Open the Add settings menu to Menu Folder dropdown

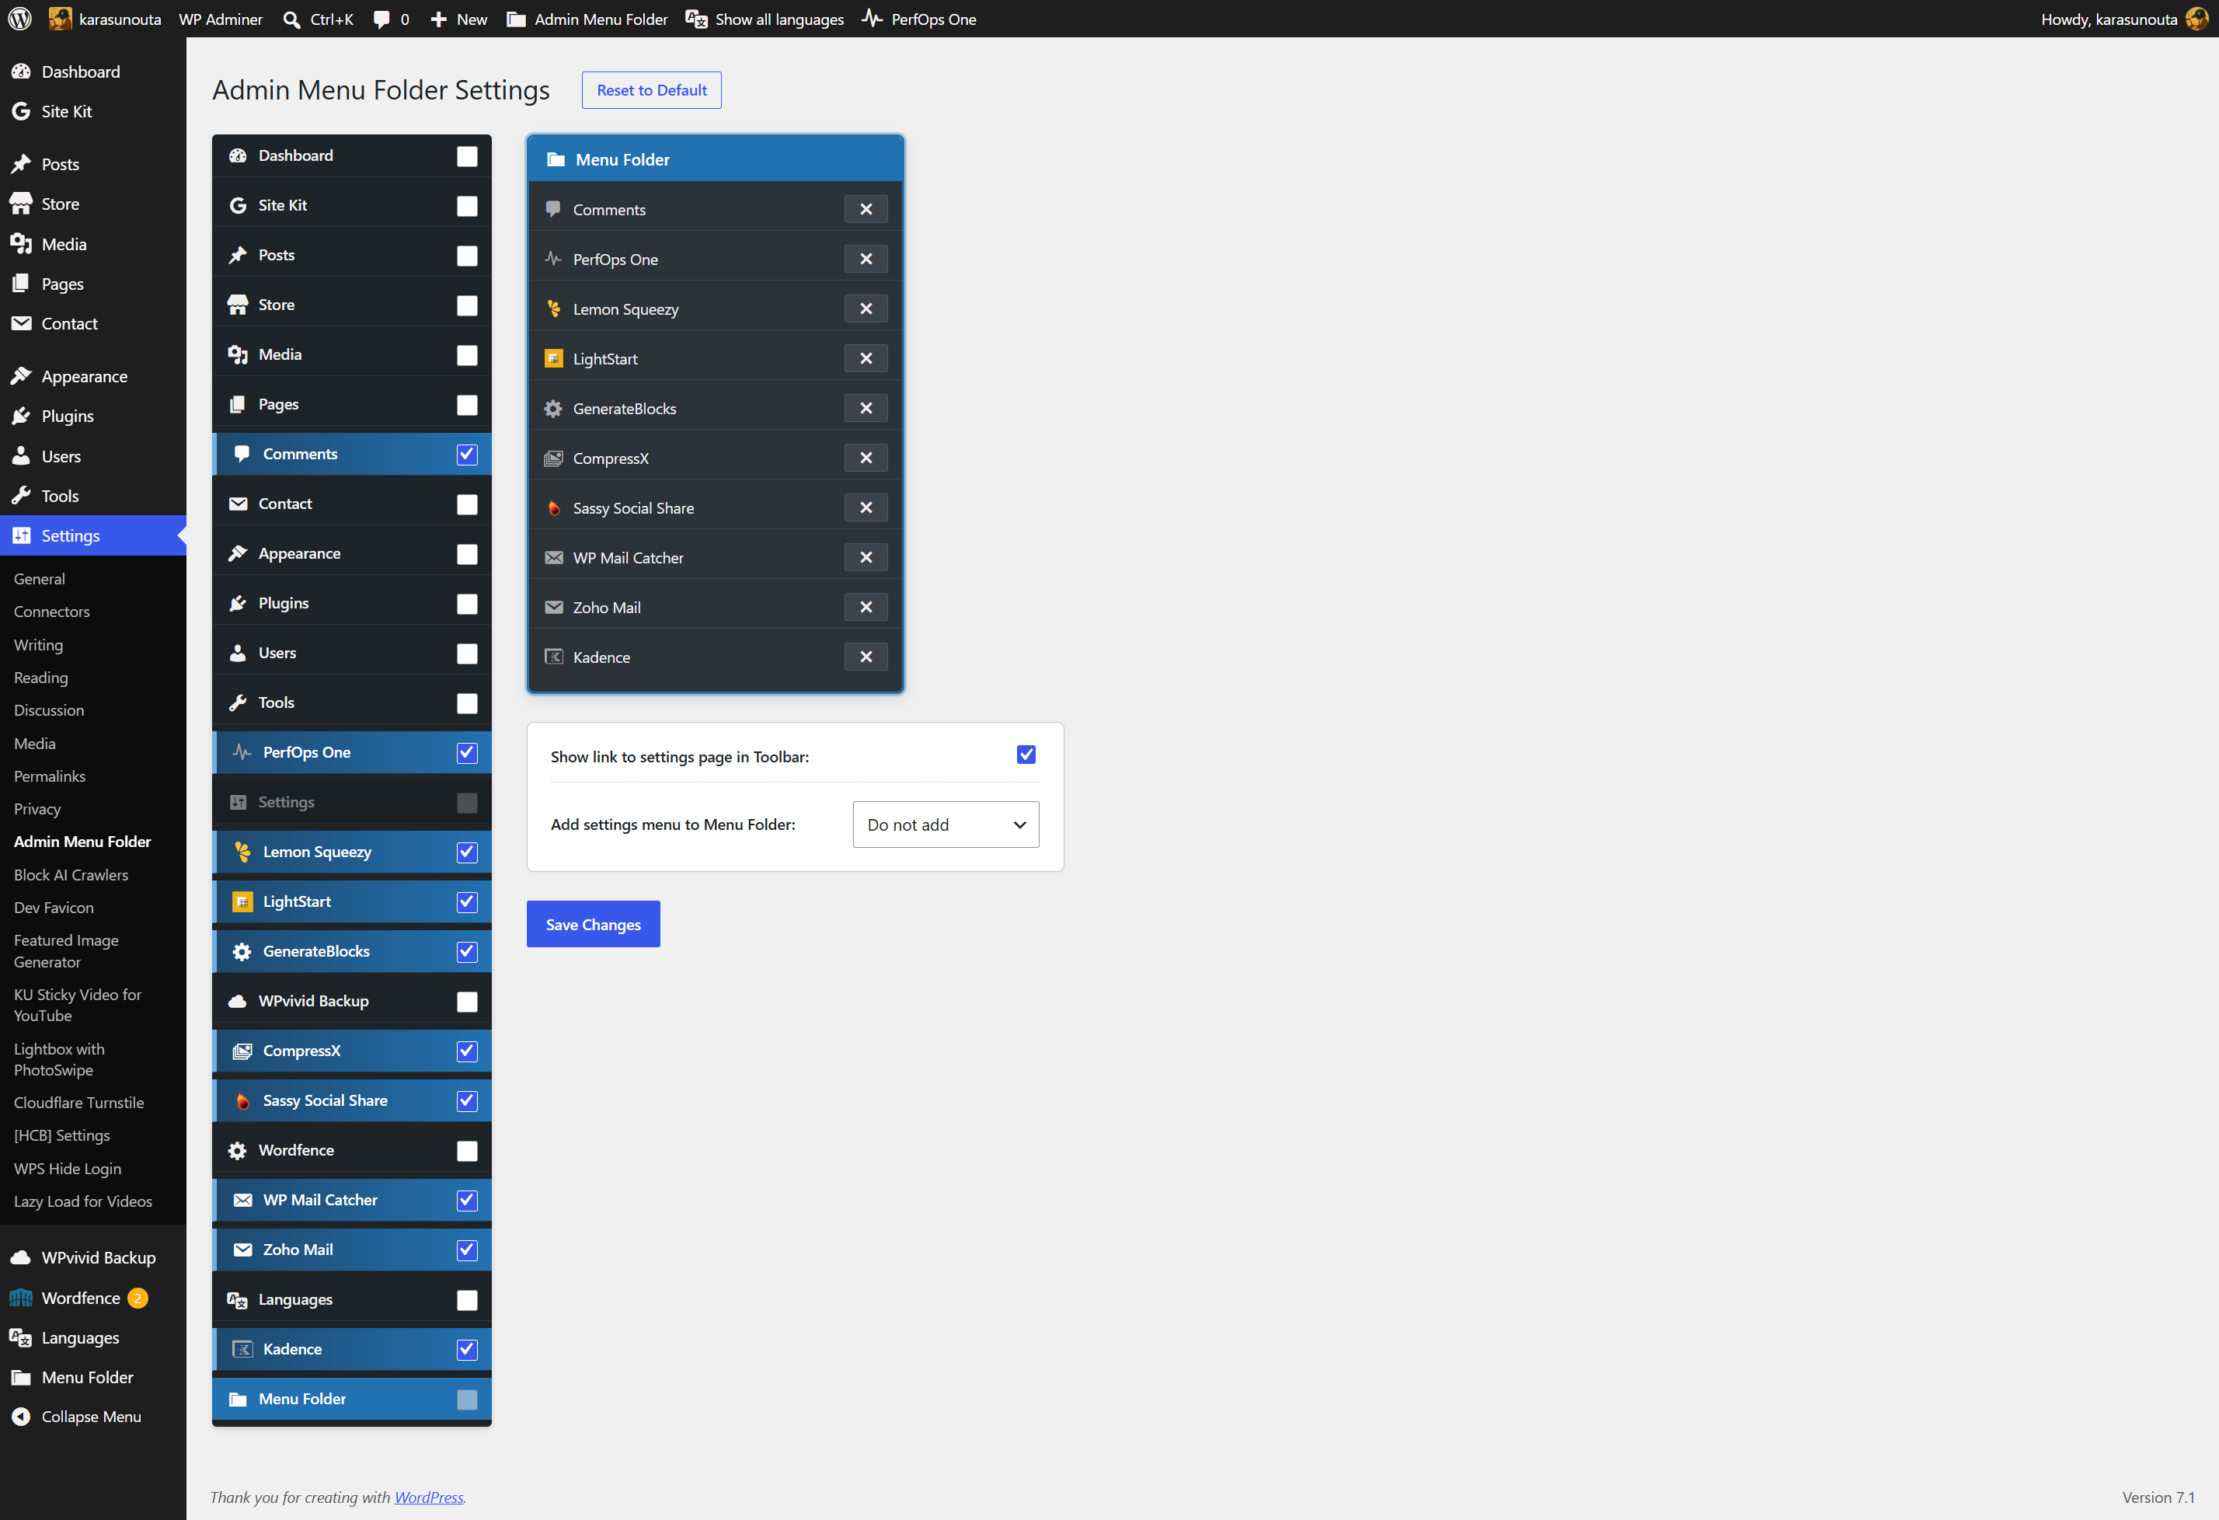(946, 824)
